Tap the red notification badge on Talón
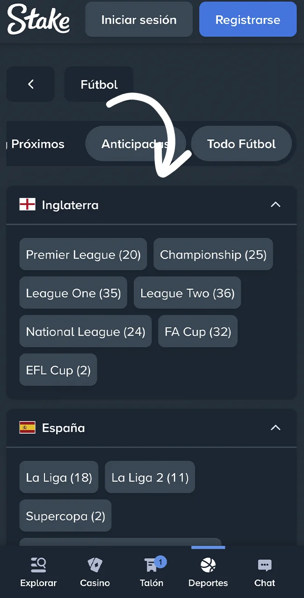The image size is (304, 598). [x=160, y=562]
